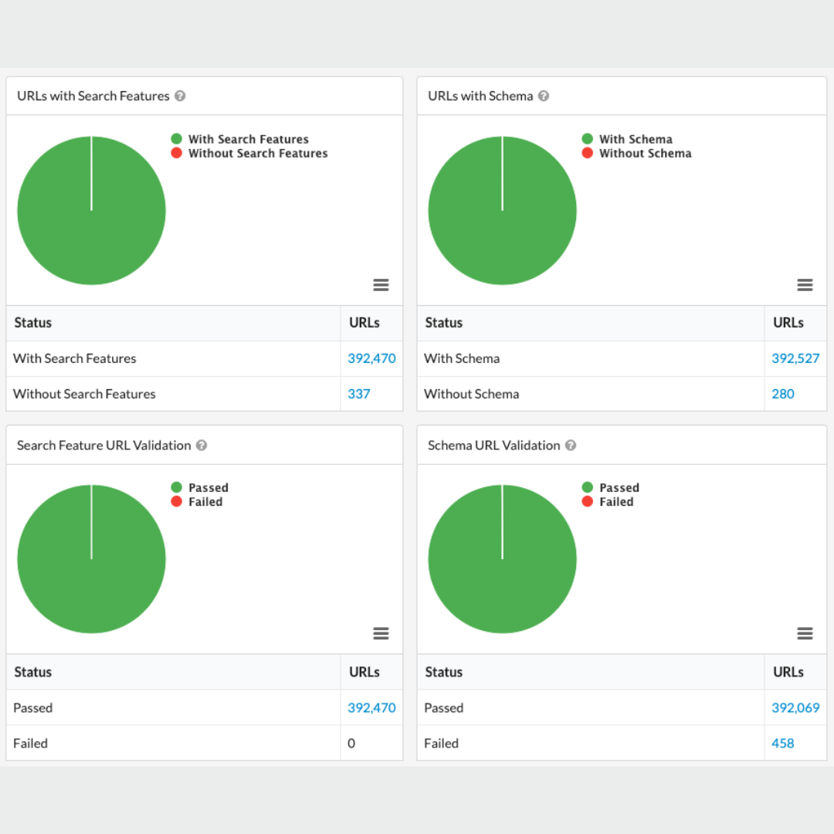Open hamburger menu in Schema URL Validation chart
834x834 pixels.
805,633
